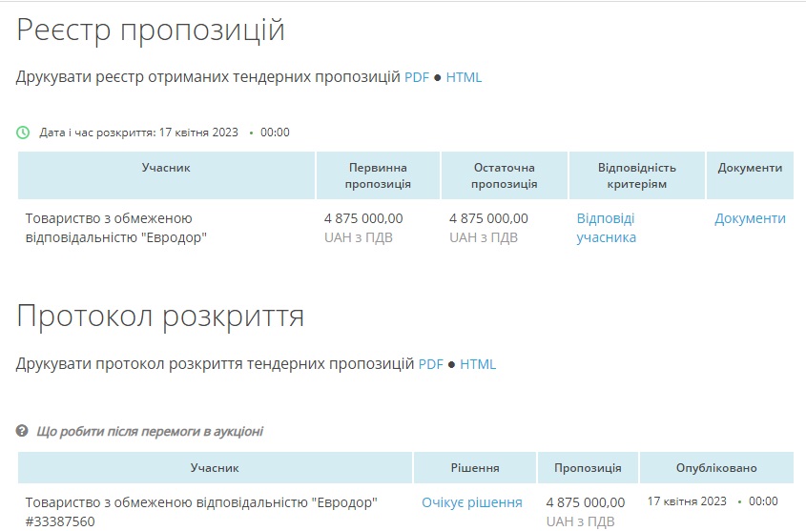Select participant 'Евродор' #33387560 in protocol table
The image size is (806, 531).
click(201, 512)
